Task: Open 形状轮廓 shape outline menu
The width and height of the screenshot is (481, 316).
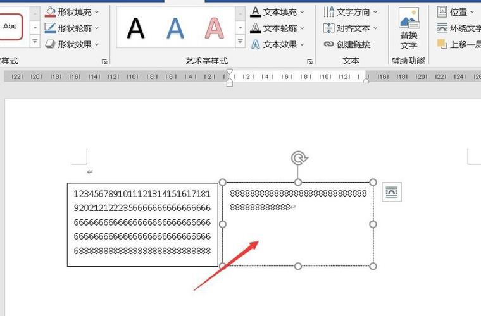Action: click(x=72, y=28)
